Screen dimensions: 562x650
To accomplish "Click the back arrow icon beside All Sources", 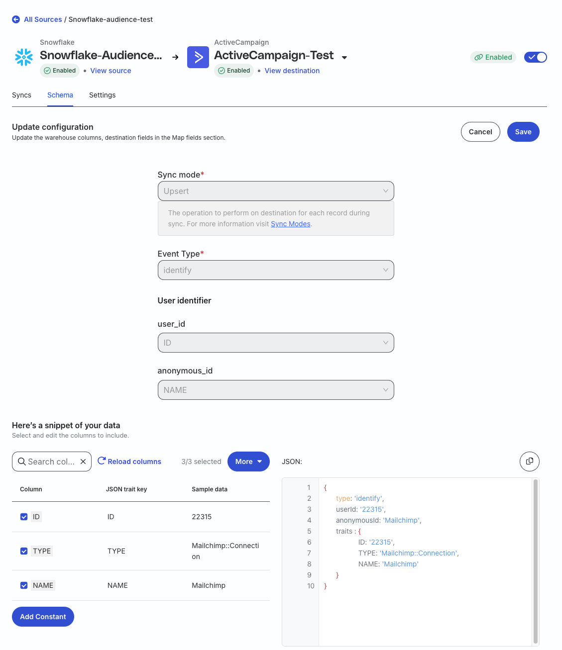I will (x=16, y=19).
